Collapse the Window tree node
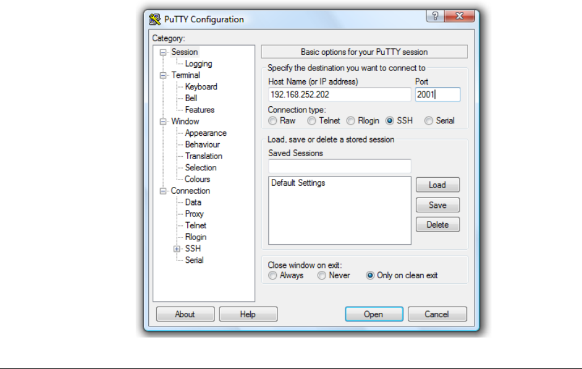The width and height of the screenshot is (582, 369). [163, 122]
